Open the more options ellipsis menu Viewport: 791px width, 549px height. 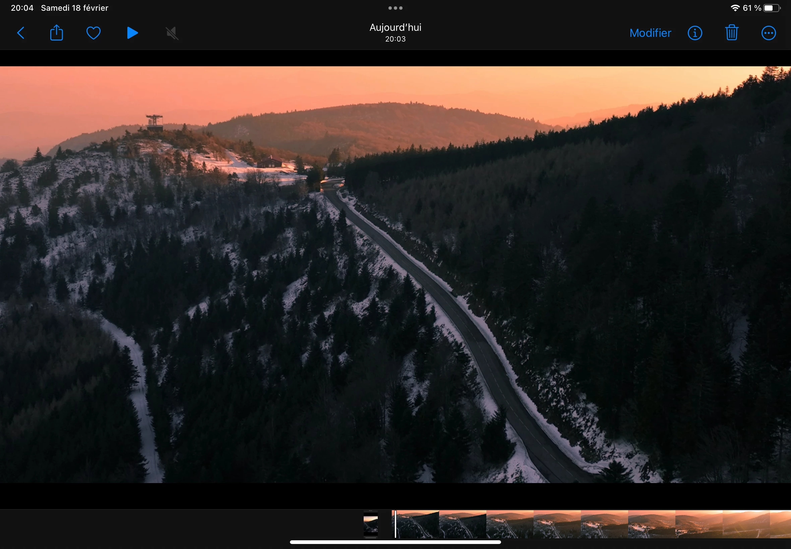click(768, 33)
